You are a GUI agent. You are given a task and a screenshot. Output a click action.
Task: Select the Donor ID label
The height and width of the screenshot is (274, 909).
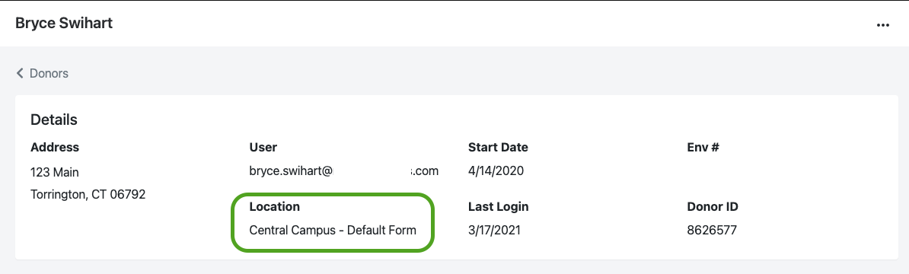tap(713, 206)
